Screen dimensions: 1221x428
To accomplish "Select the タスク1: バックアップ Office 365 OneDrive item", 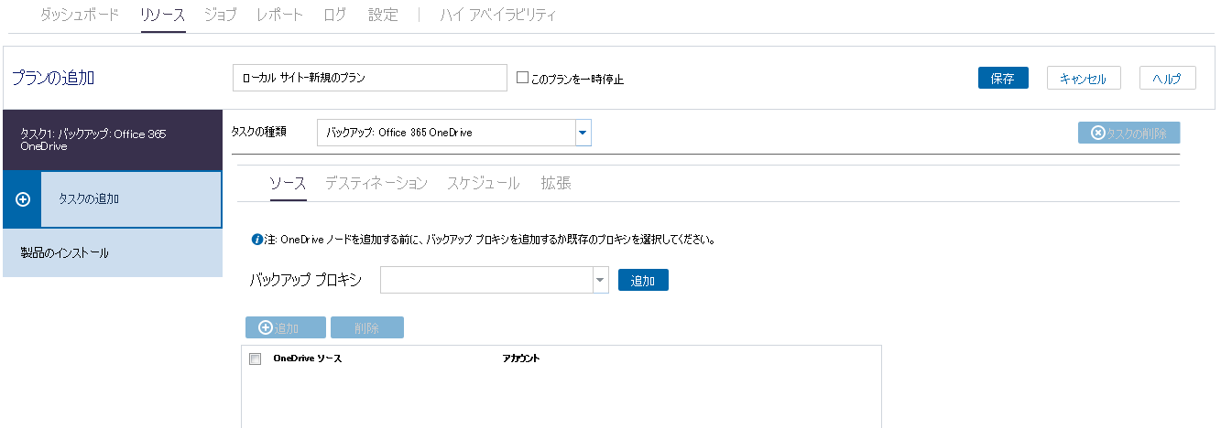I will (112, 140).
